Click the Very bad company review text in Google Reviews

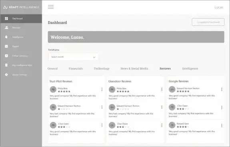(x=191, y=115)
